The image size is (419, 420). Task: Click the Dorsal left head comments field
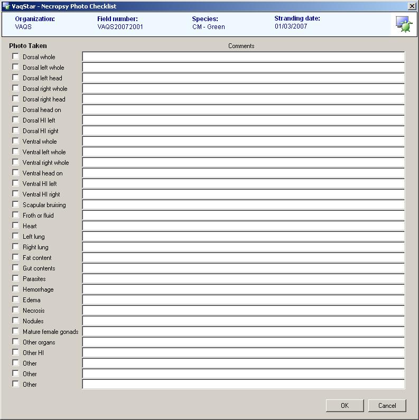click(243, 78)
